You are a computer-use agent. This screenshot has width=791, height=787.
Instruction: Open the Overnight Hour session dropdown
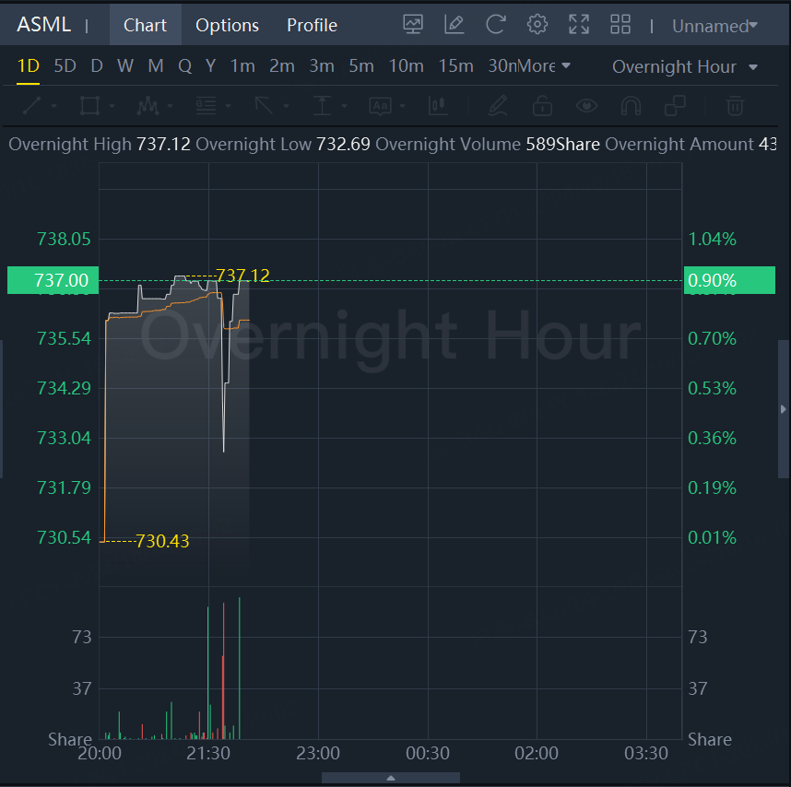click(685, 66)
